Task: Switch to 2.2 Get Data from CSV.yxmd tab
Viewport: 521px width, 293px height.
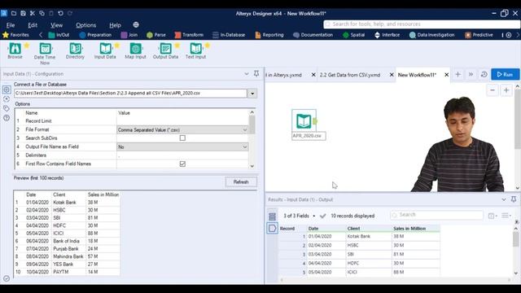Action: pyautogui.click(x=350, y=75)
